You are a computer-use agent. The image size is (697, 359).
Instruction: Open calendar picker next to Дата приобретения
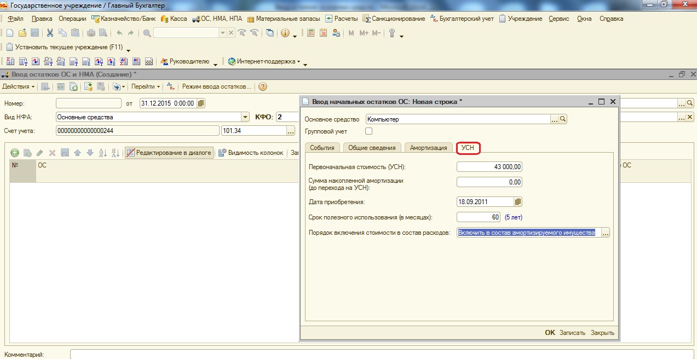point(518,202)
